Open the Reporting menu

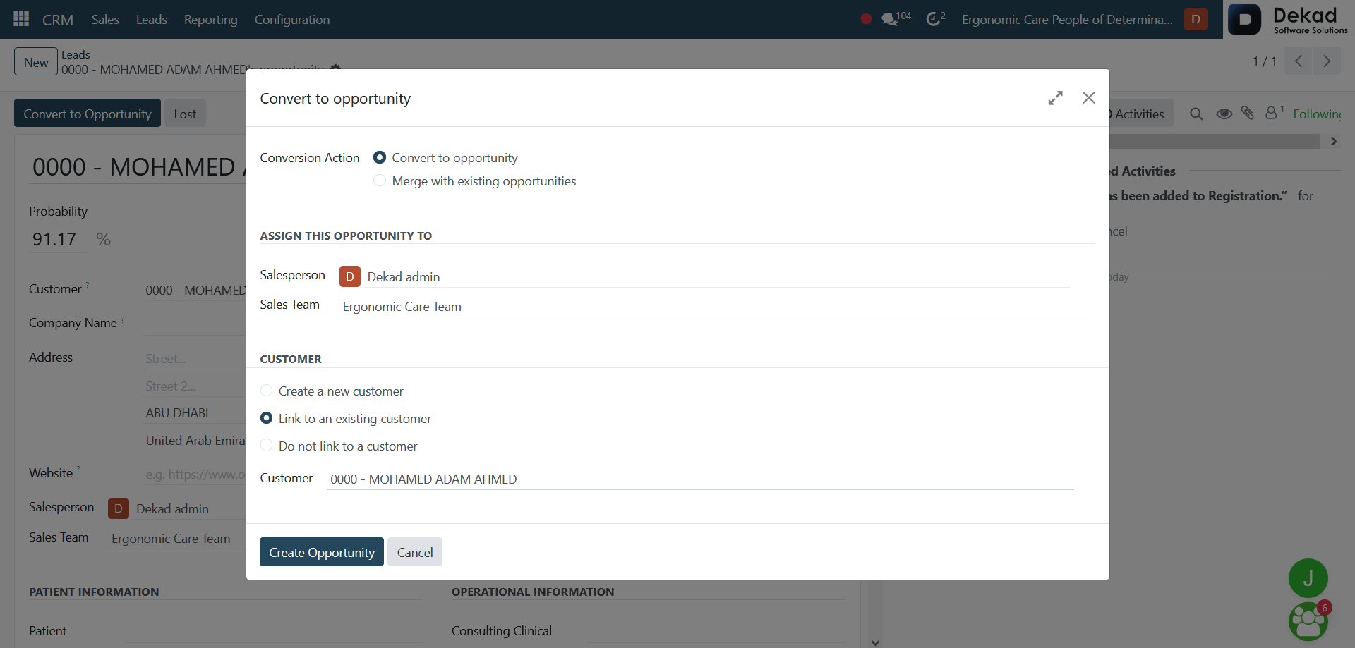pyautogui.click(x=211, y=19)
